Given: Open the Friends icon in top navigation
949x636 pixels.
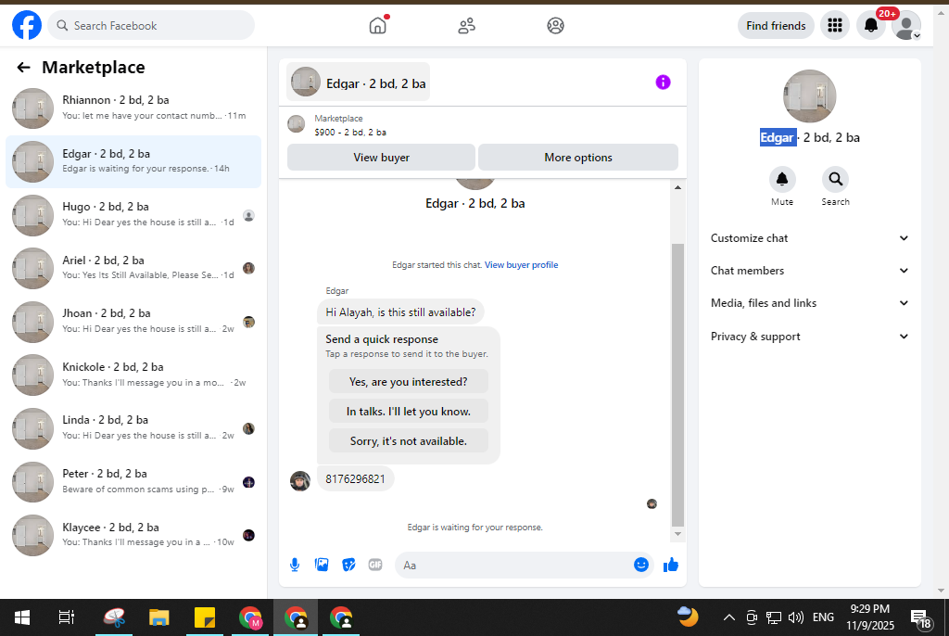Looking at the screenshot, I should [x=467, y=25].
